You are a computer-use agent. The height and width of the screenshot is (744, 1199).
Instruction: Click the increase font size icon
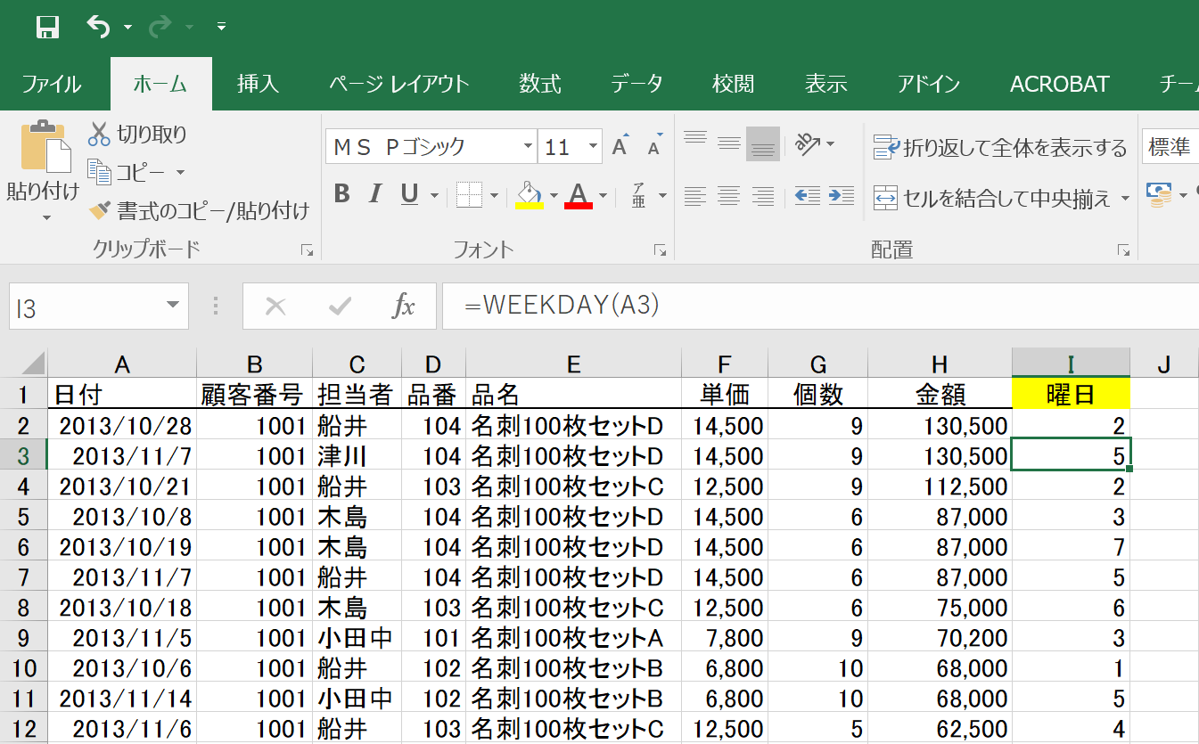coord(620,147)
